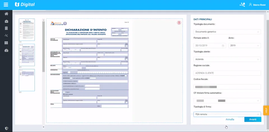Viewport: 269px width, 132px height.
Task: Click thumbnail list scrollbar up arrow
Action: point(43,20)
